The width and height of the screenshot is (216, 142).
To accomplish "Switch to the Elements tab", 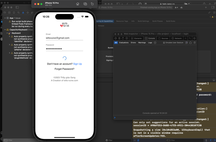I will tap(136, 38).
